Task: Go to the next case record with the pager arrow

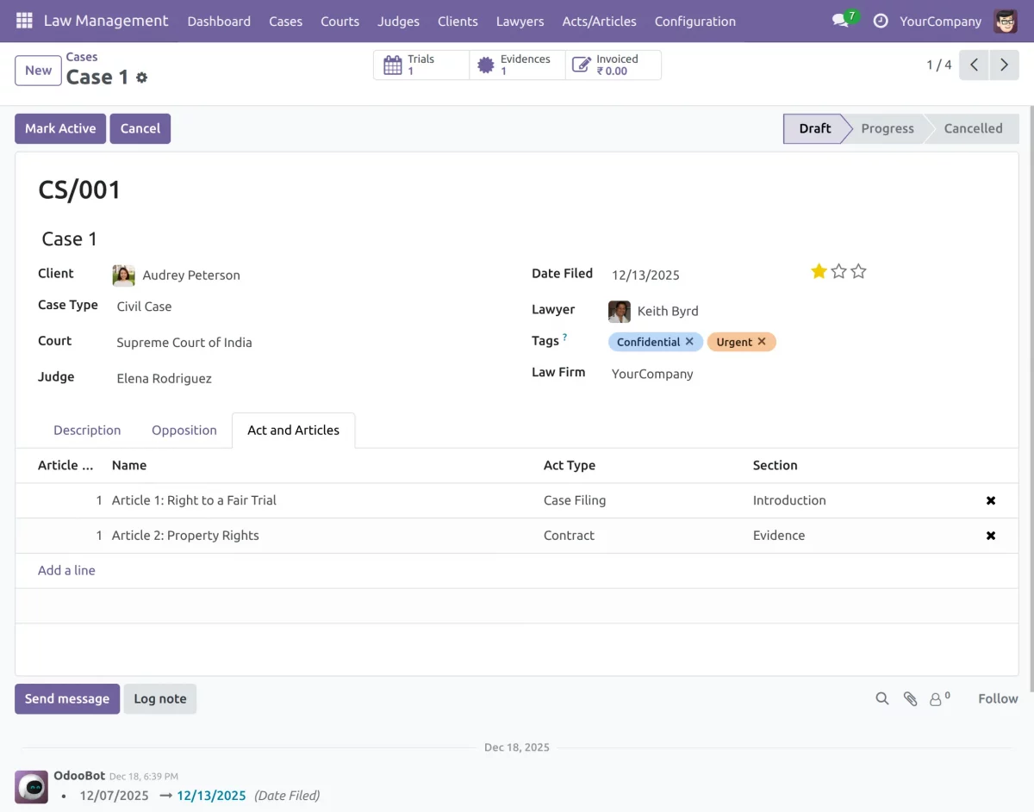Action: pos(1004,64)
